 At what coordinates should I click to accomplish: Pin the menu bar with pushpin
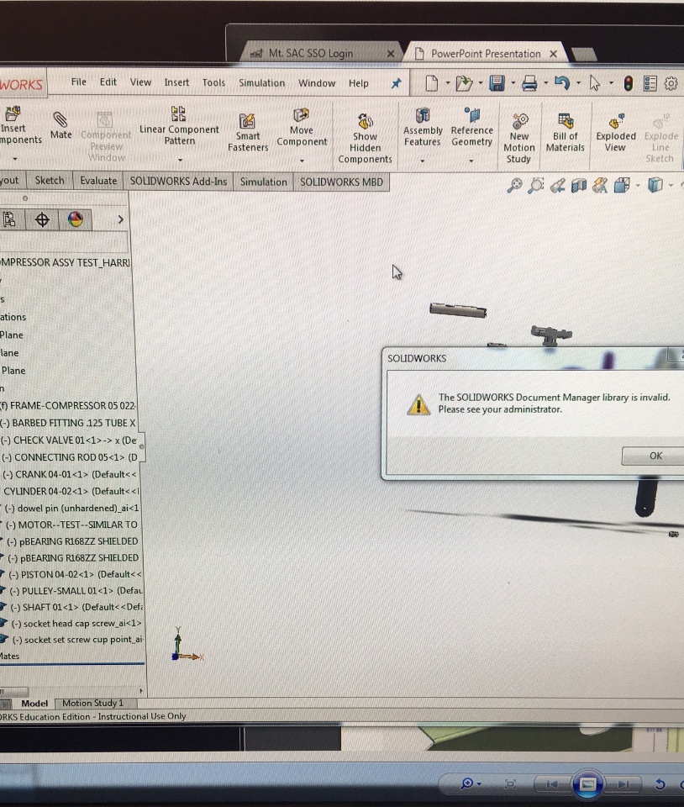coord(396,83)
